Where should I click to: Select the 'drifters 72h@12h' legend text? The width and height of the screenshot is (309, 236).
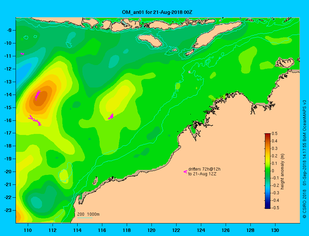[x=204, y=169]
